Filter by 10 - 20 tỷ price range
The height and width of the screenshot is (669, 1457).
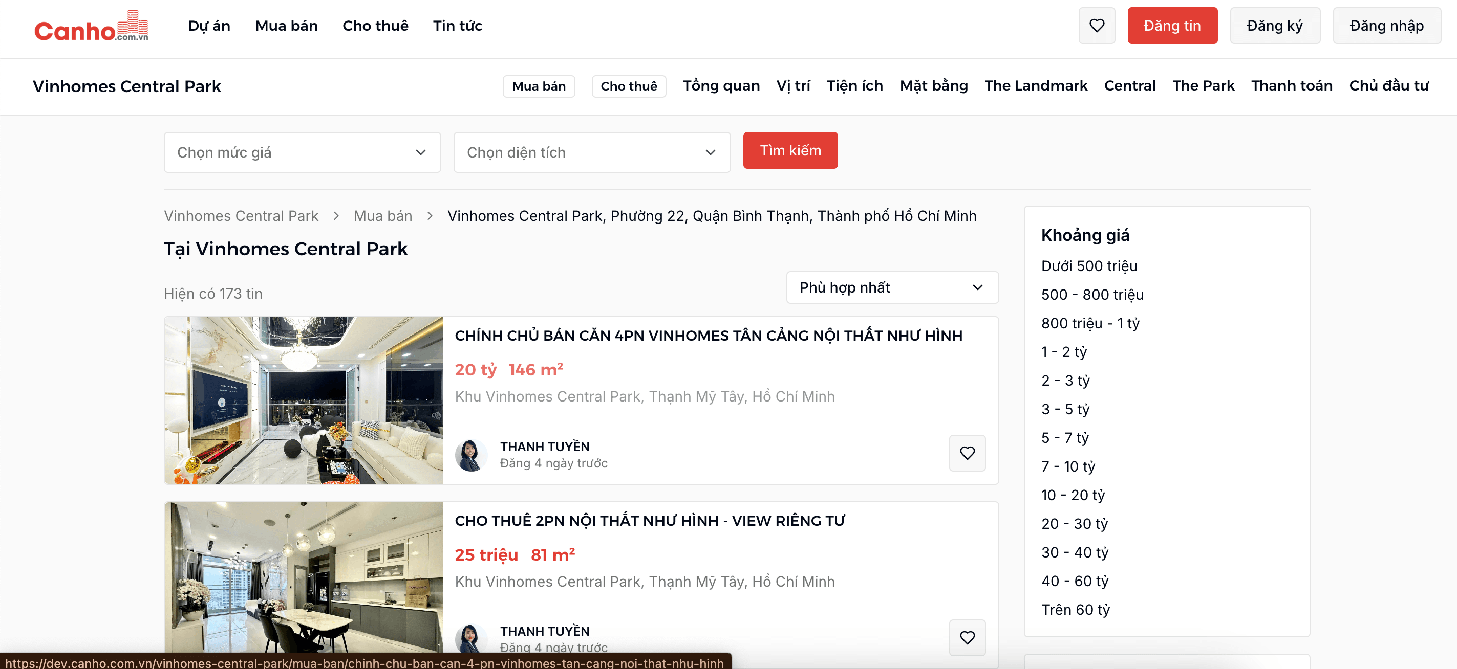pos(1073,495)
